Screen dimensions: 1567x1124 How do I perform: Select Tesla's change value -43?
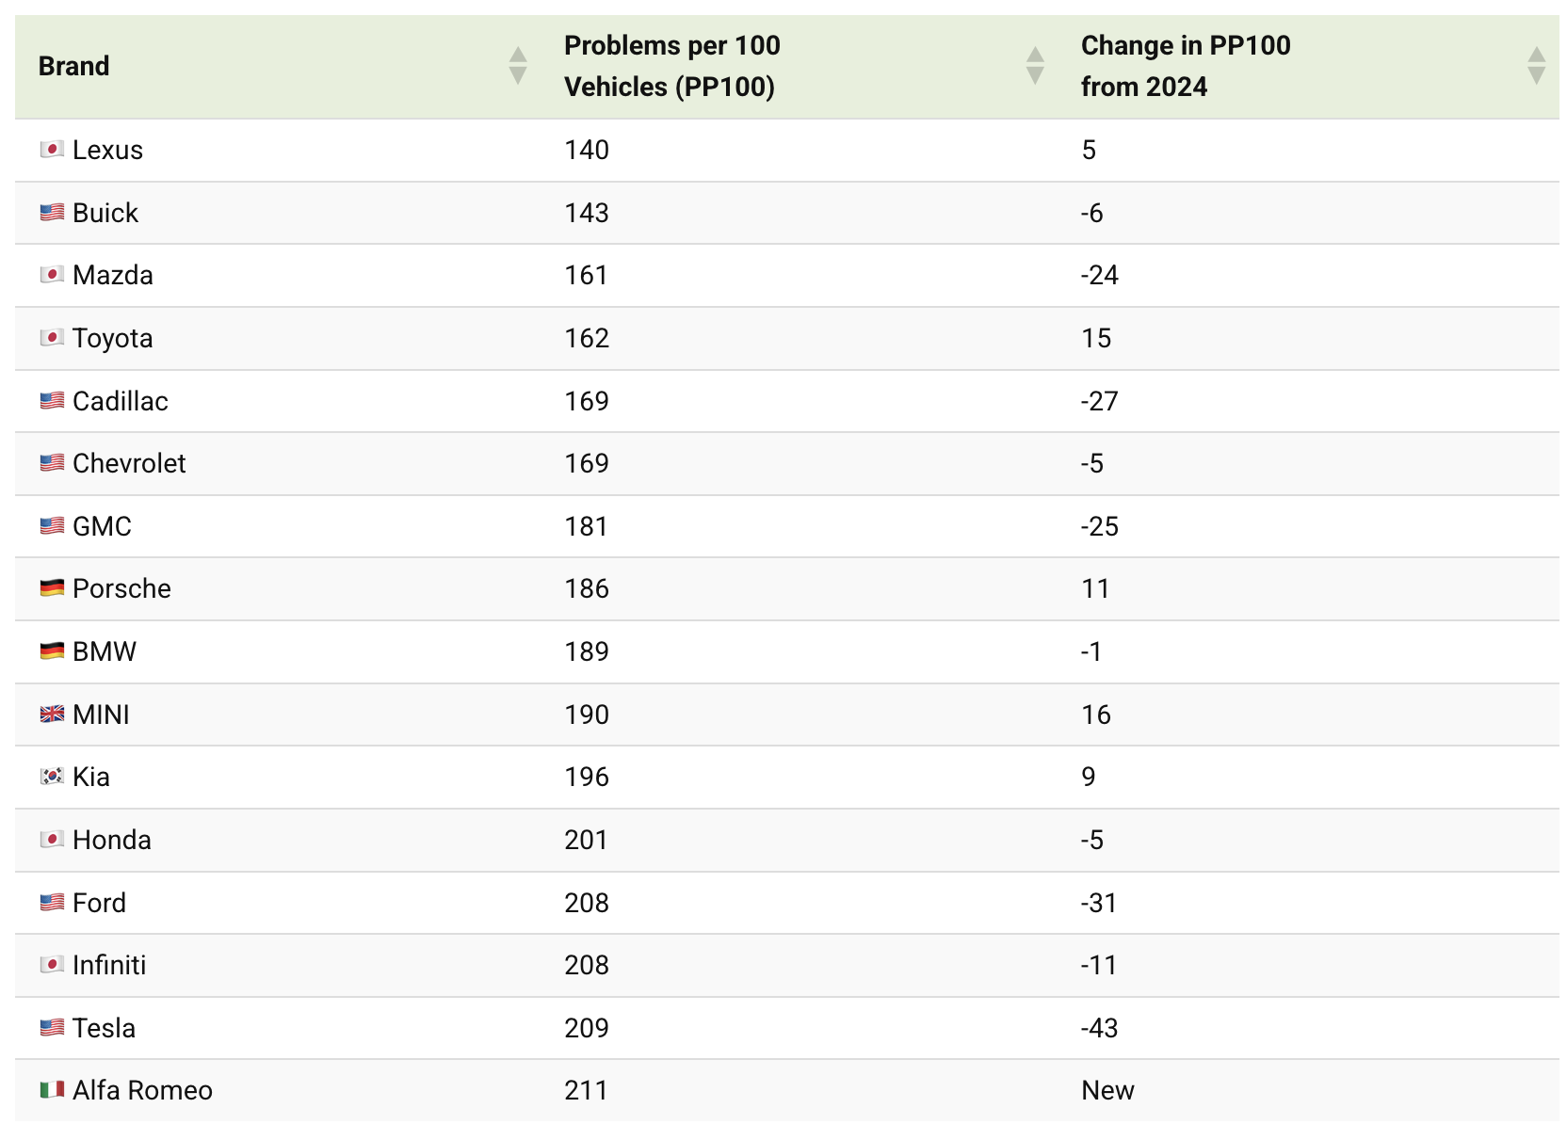click(x=1099, y=1028)
